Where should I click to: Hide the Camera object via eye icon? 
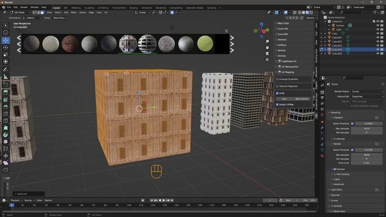(378, 25)
